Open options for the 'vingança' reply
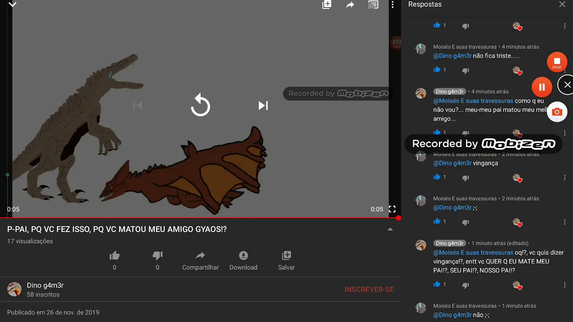Image resolution: width=573 pixels, height=322 pixels. (565, 178)
